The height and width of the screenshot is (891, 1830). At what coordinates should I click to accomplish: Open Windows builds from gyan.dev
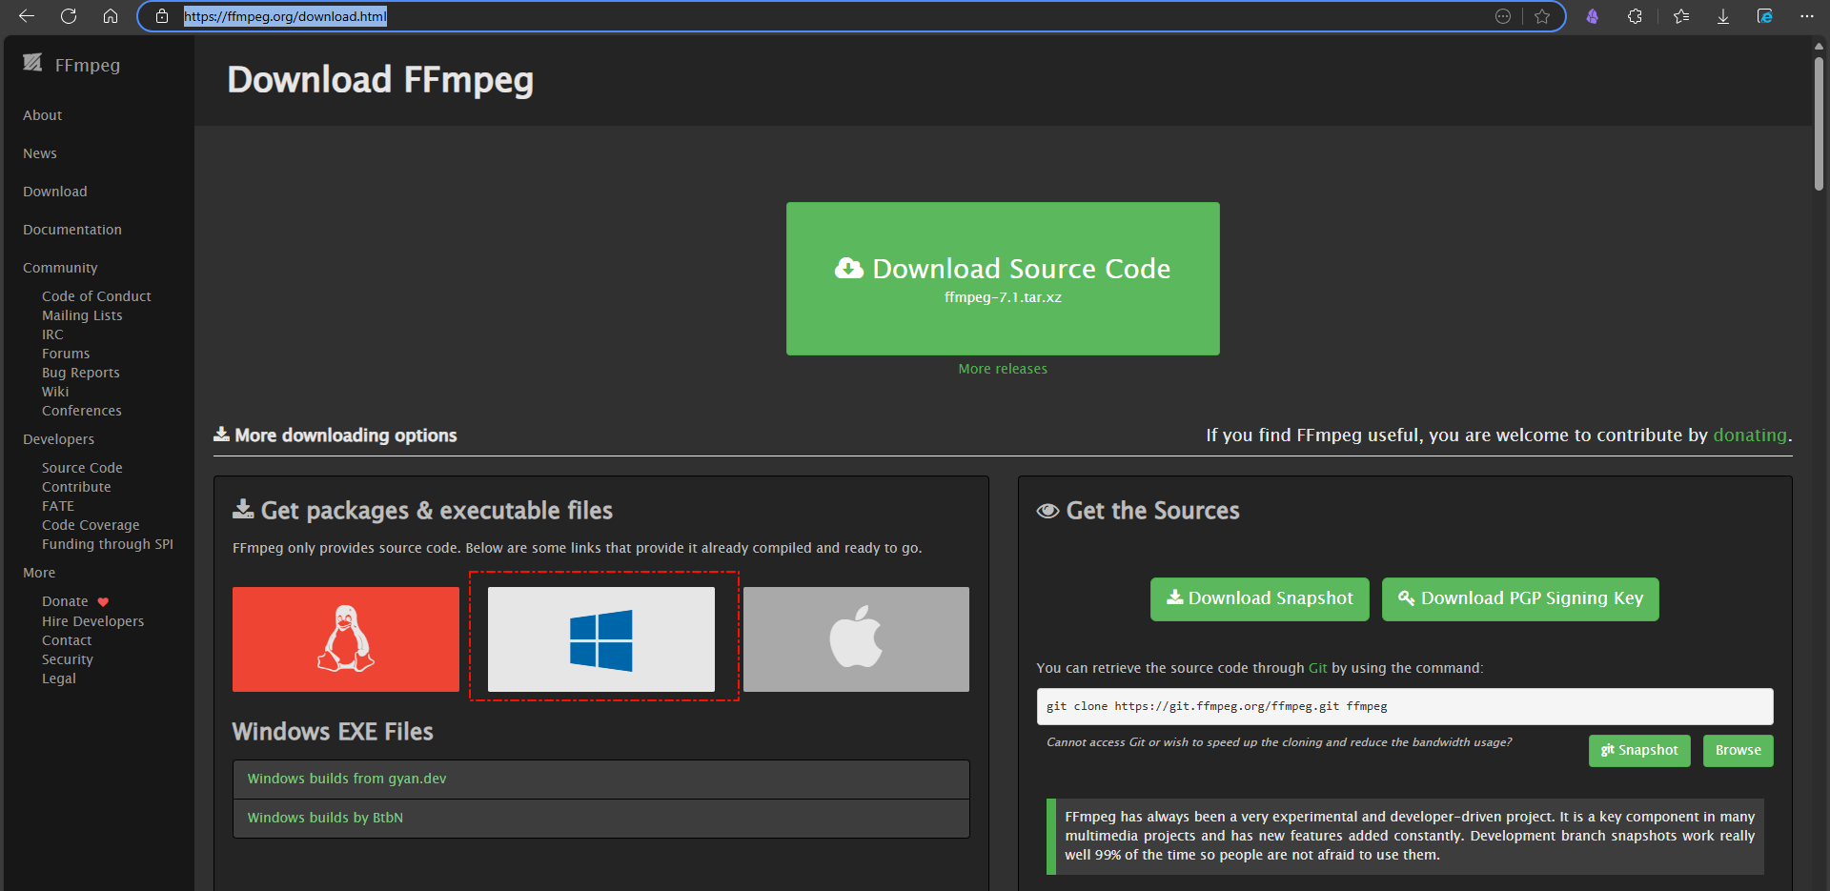click(347, 779)
